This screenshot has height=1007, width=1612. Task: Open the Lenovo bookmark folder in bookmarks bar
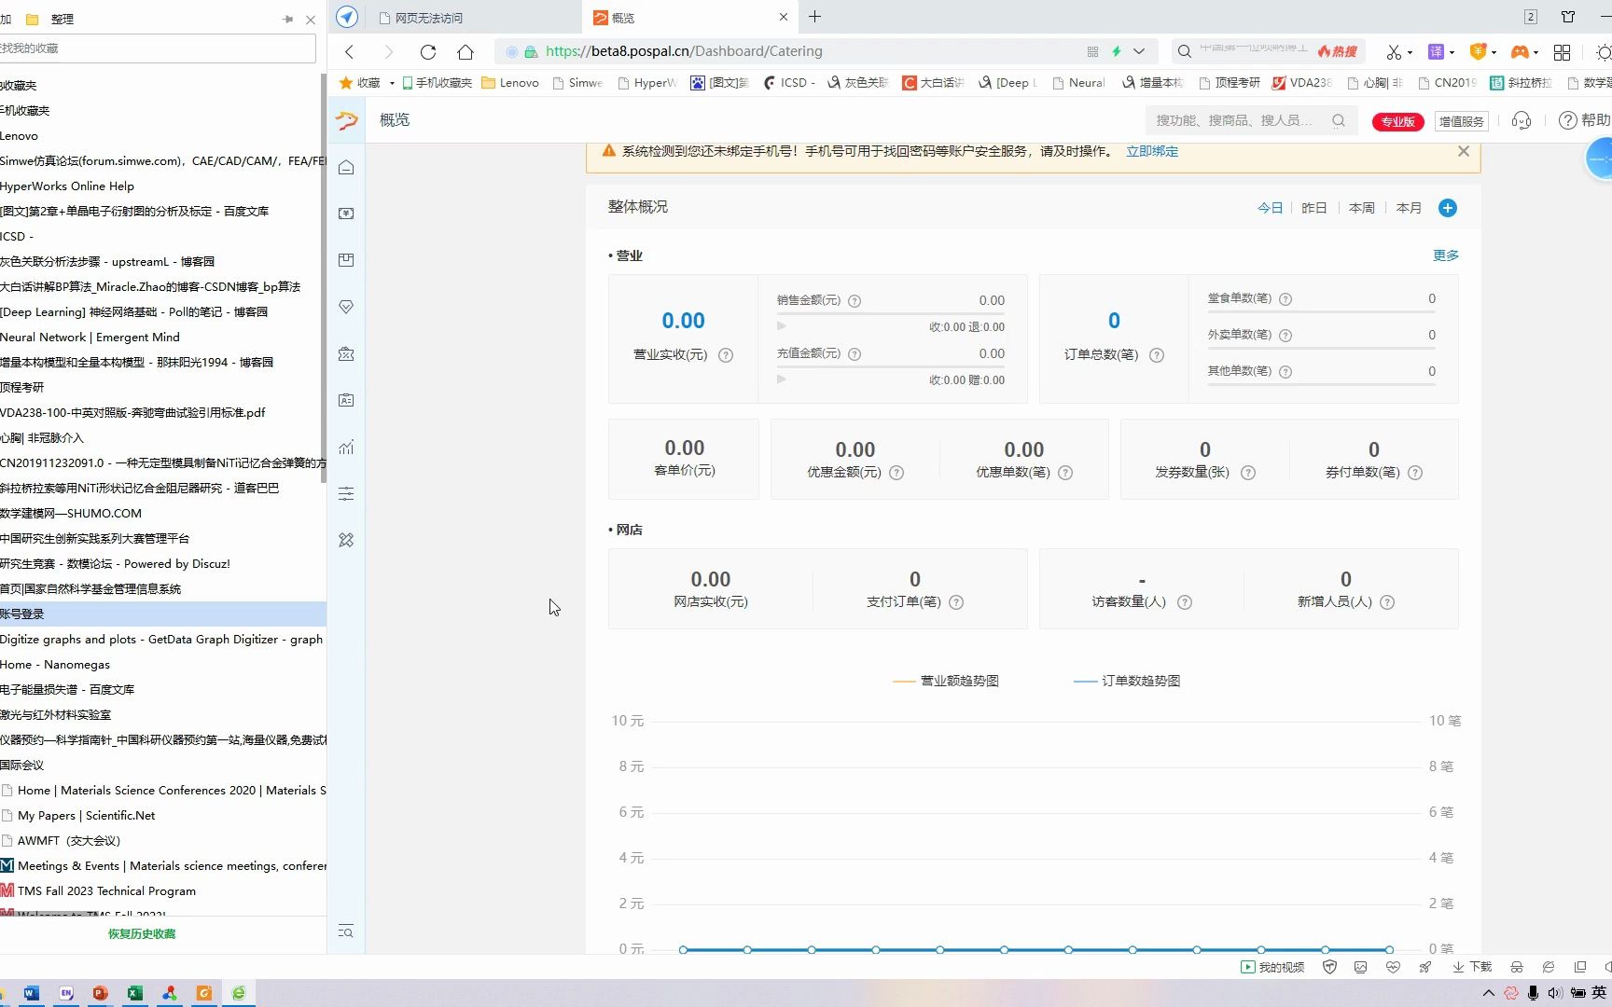click(x=510, y=82)
